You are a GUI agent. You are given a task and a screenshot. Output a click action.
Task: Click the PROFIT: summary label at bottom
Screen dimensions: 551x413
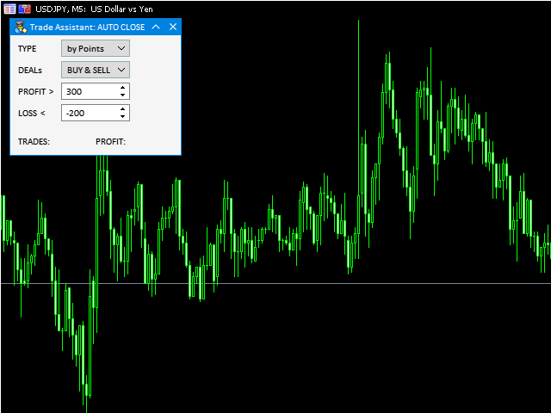click(110, 141)
